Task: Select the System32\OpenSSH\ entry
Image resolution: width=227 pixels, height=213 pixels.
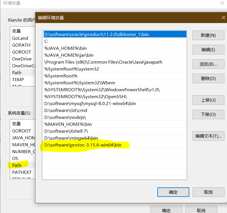Action: coord(115,97)
